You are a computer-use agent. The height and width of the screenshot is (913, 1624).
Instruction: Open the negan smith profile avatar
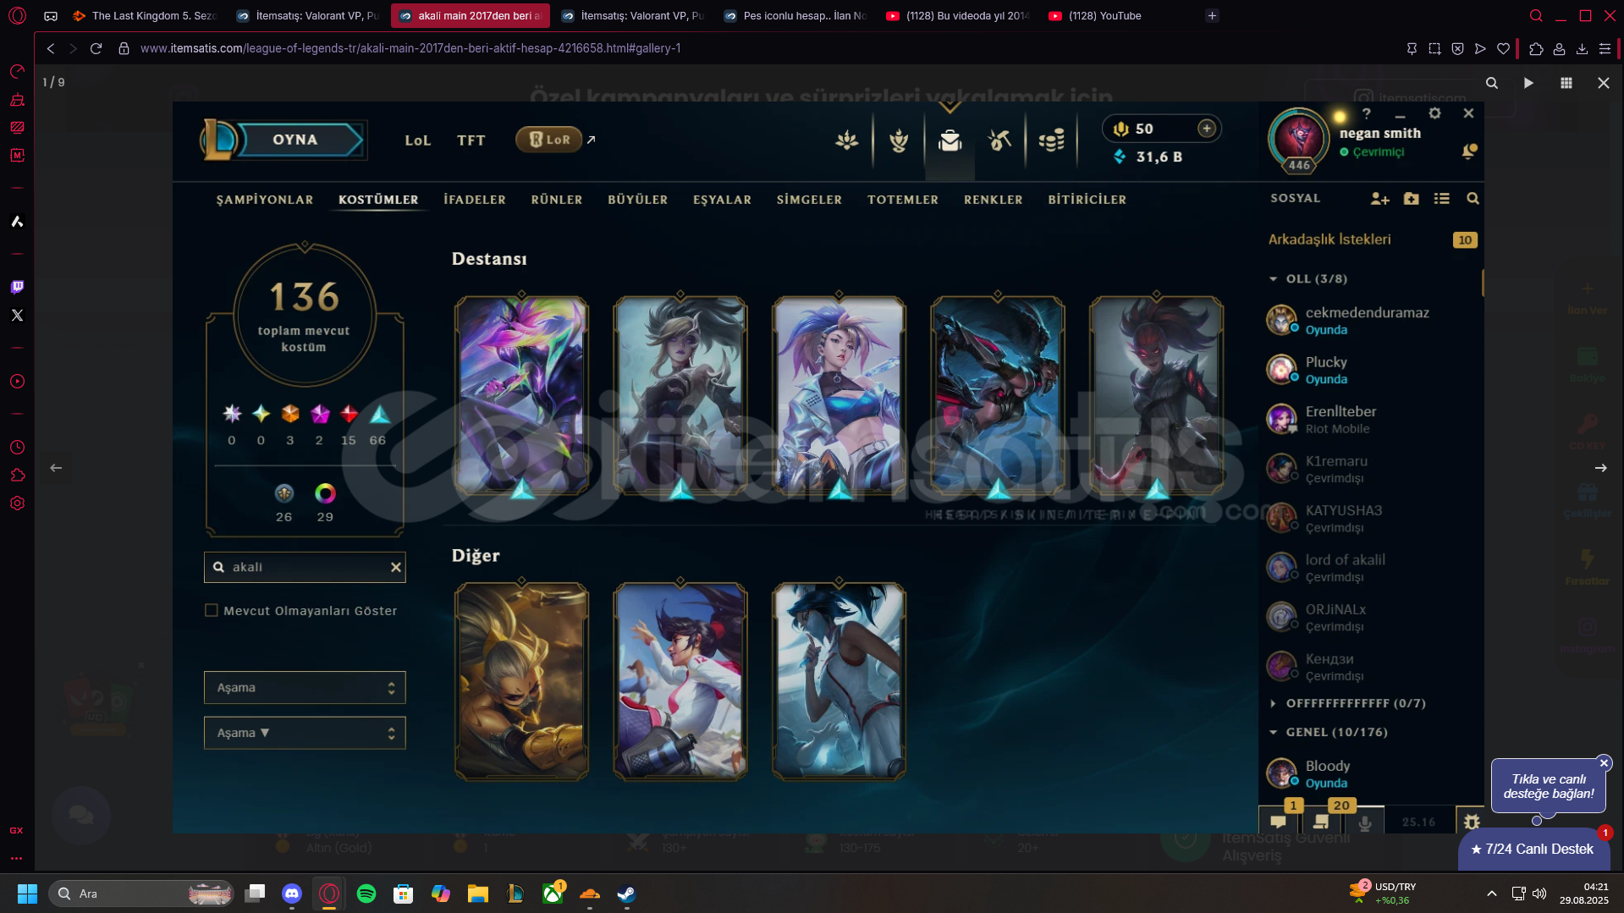coord(1298,138)
